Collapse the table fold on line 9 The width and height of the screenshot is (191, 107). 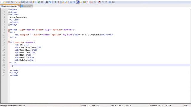pos(9,30)
